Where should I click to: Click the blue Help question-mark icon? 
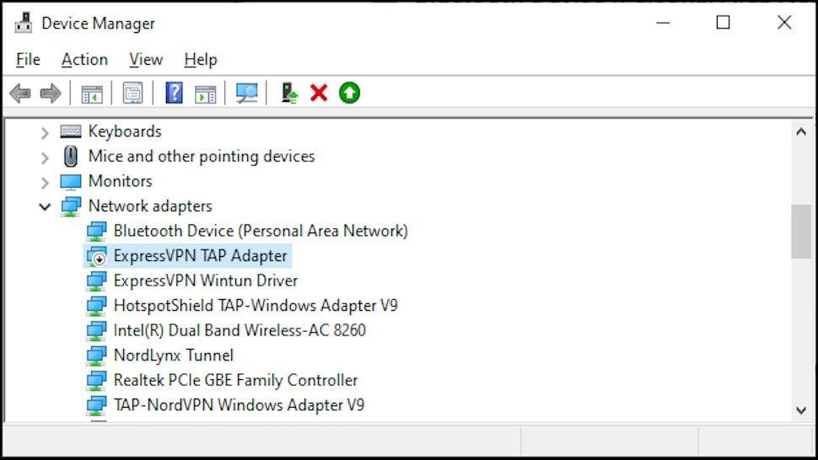point(174,94)
